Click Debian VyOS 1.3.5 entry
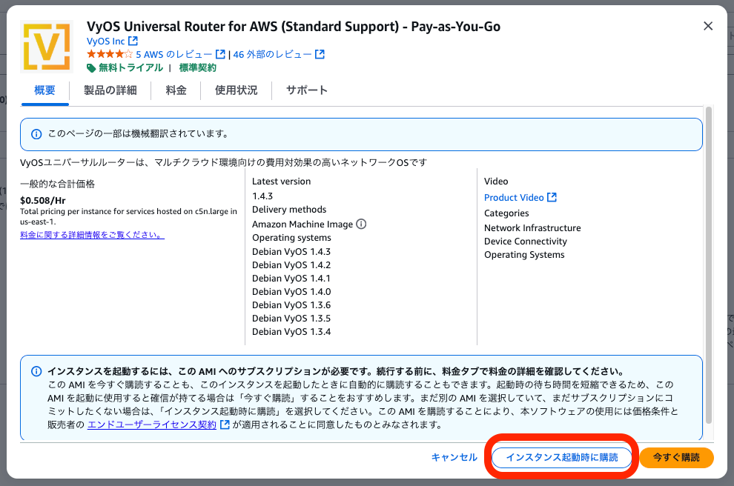 [x=291, y=318]
